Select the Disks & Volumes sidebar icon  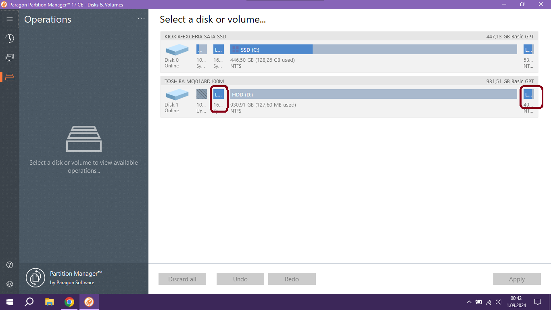coord(10,77)
